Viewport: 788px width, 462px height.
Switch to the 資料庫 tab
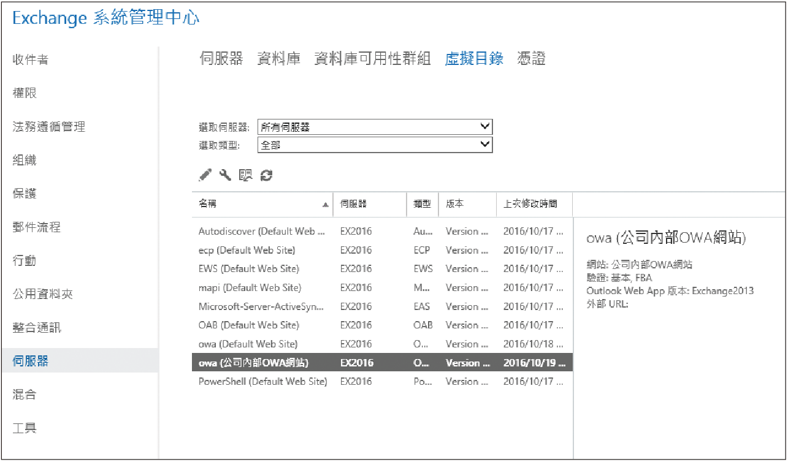[x=279, y=59]
